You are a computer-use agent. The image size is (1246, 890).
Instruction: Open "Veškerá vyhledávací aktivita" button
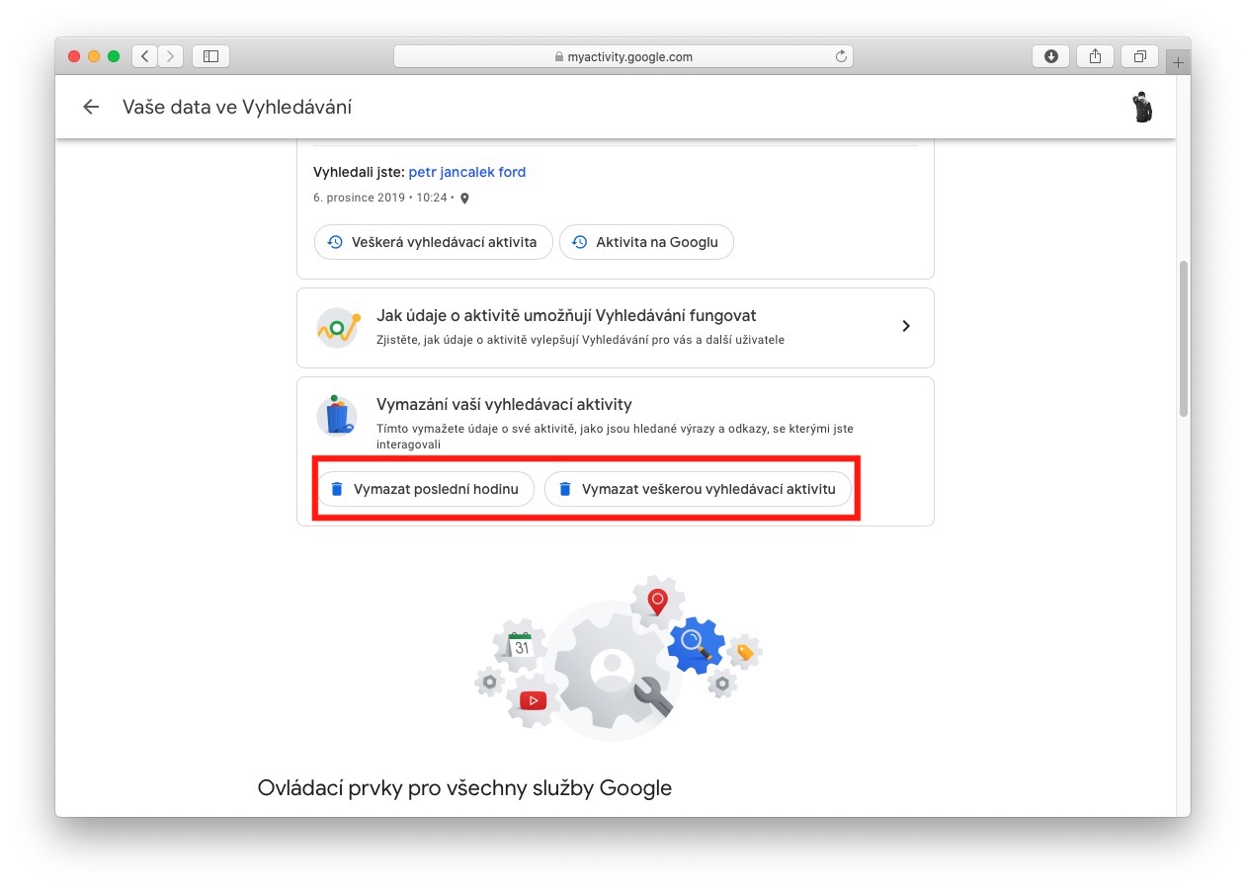pos(433,242)
